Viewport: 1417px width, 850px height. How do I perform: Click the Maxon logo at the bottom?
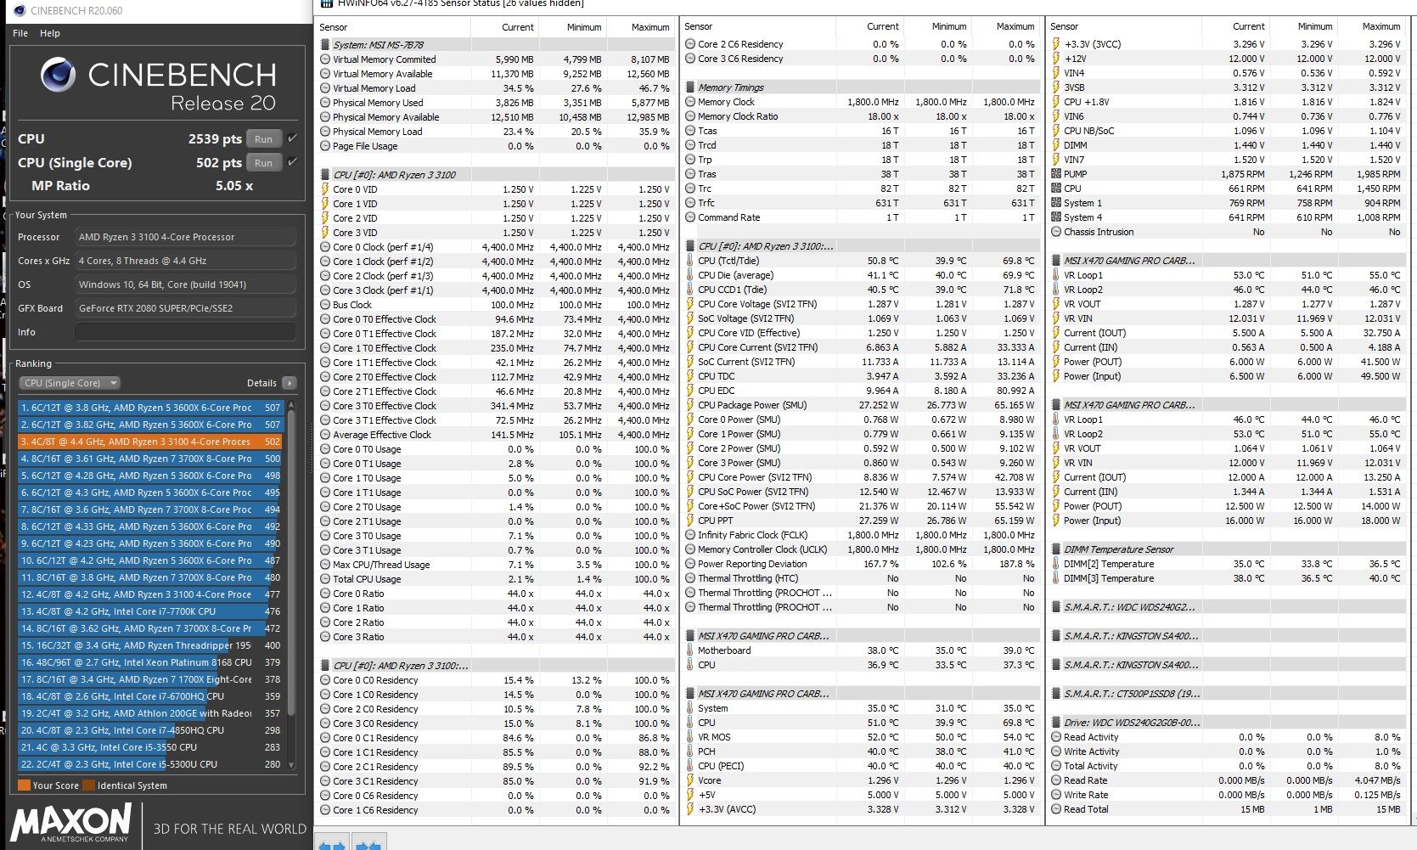(x=71, y=823)
